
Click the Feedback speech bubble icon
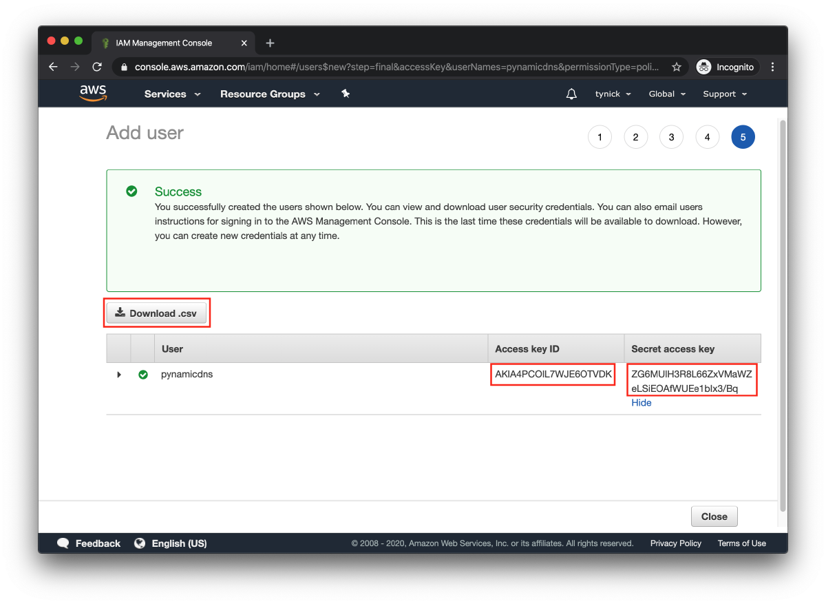(x=63, y=543)
